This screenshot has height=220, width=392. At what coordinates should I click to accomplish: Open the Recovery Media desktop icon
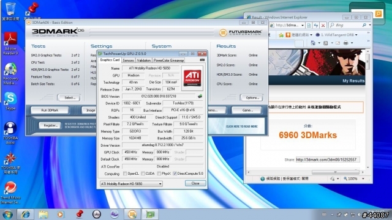pyautogui.click(x=10, y=74)
